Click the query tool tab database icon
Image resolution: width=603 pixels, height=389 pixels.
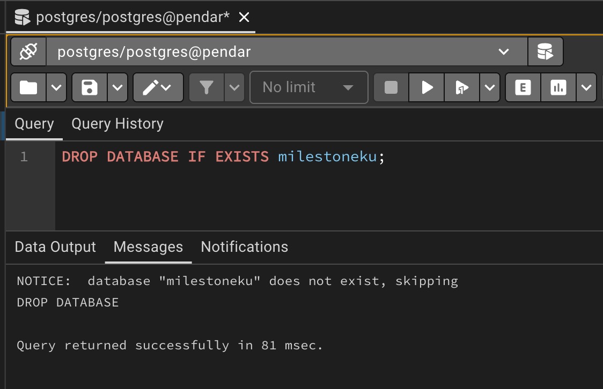tap(23, 17)
